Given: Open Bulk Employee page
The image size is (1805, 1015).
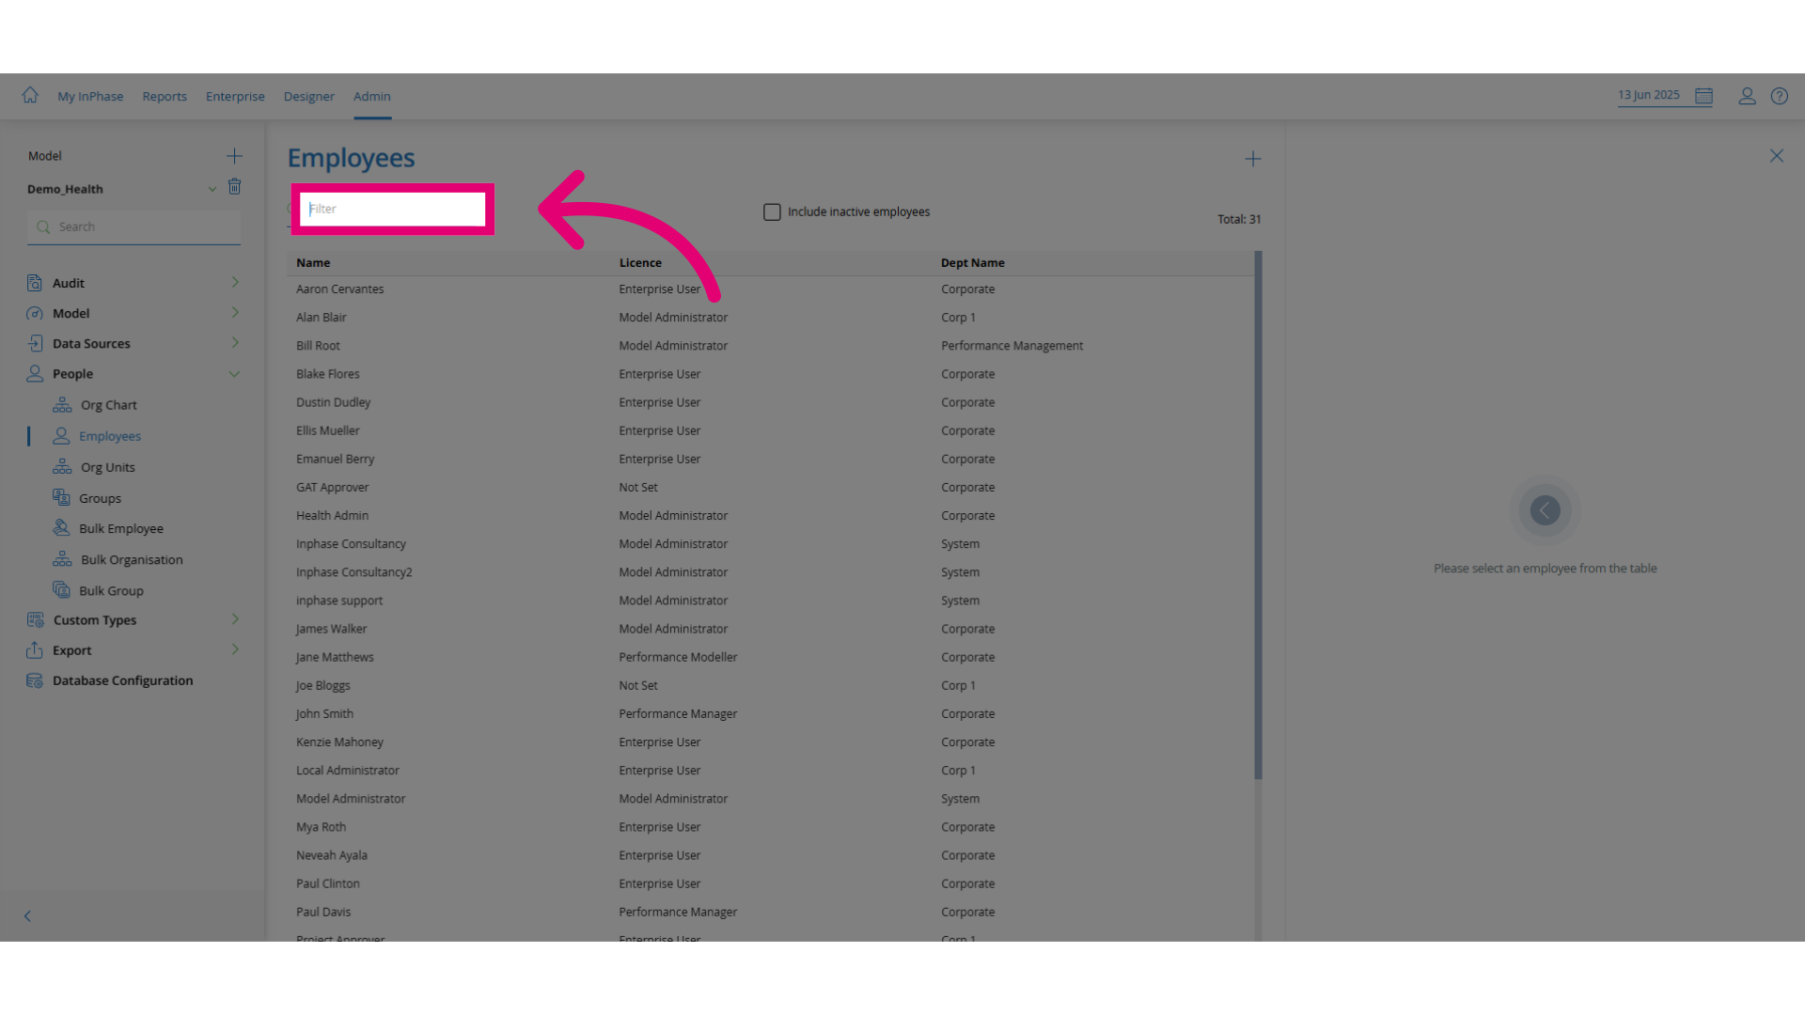Looking at the screenshot, I should [x=121, y=528].
